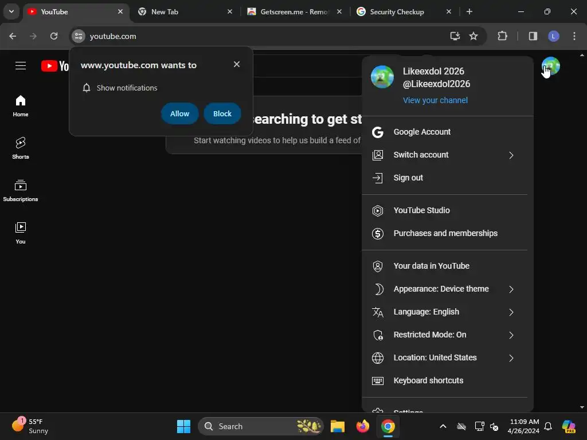Click the keyboard icon in menu

click(x=377, y=381)
